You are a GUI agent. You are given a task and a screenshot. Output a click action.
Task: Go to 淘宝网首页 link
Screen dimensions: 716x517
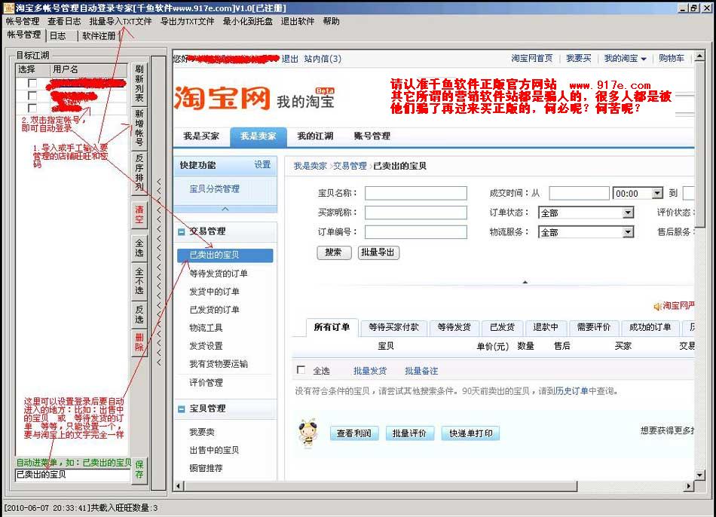point(531,59)
